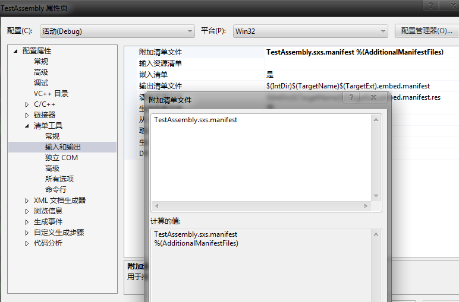Collapse the 配置属性 tree node
The height and width of the screenshot is (302, 459).
tap(16, 51)
